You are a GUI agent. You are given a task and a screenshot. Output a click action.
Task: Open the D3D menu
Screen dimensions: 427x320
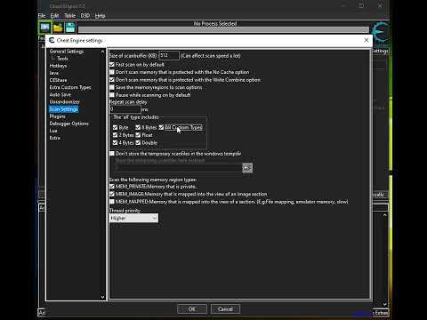(85, 16)
